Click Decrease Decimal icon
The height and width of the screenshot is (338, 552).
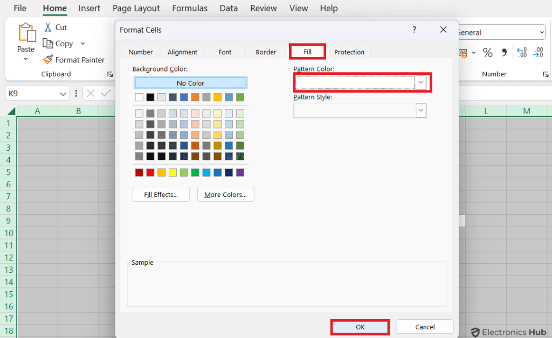click(538, 53)
